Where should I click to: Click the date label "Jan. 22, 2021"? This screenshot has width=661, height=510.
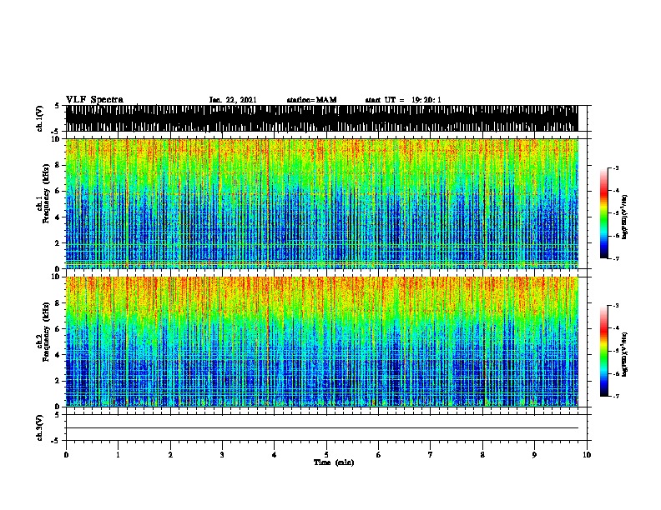233,100
